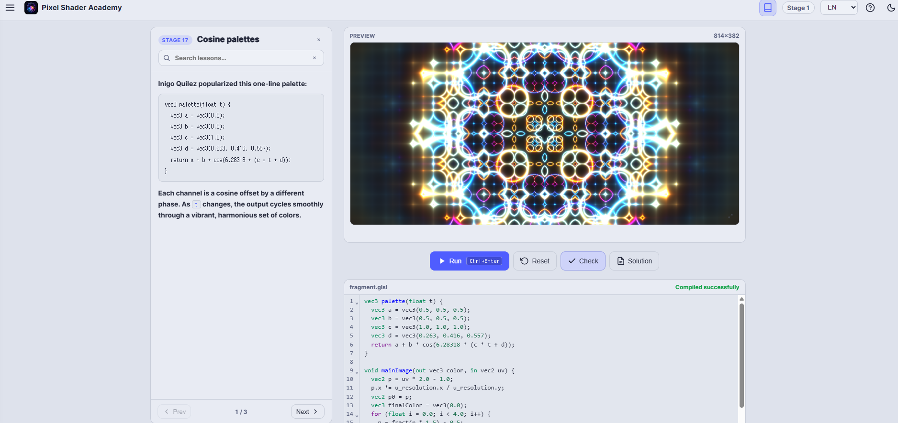Check the shader solution
Screen dimensions: 898x423
tap(583, 261)
